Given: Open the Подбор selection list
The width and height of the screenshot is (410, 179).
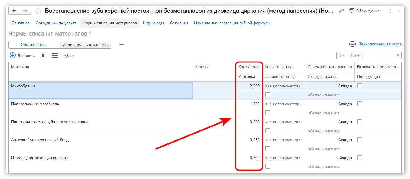Looking at the screenshot, I should tap(63, 55).
